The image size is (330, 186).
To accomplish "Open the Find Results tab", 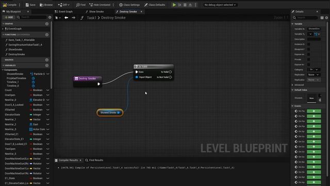I will 94,160.
